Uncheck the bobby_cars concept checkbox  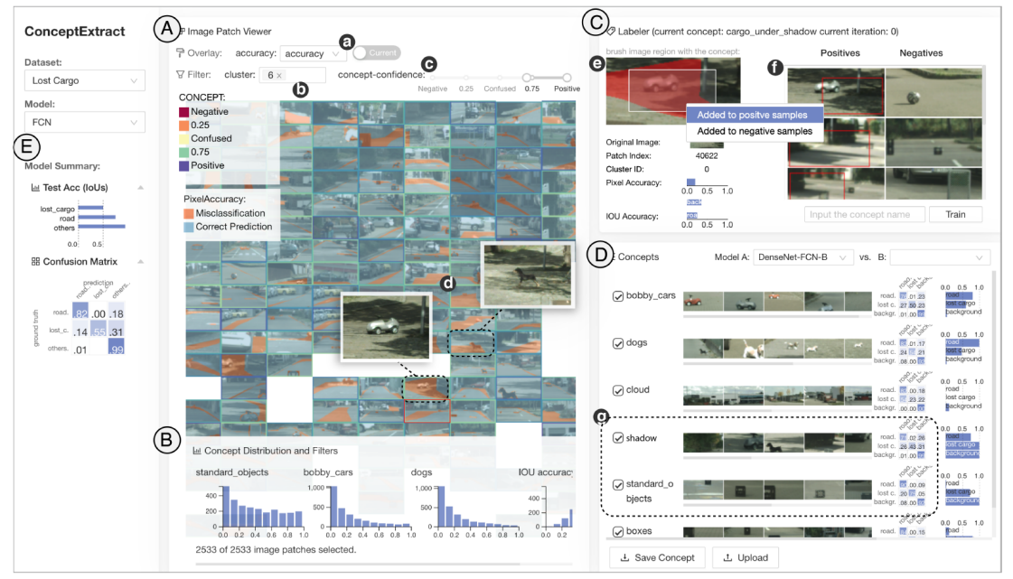618,296
